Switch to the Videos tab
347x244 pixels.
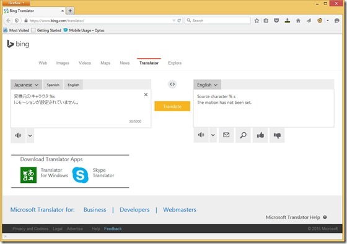85,63
